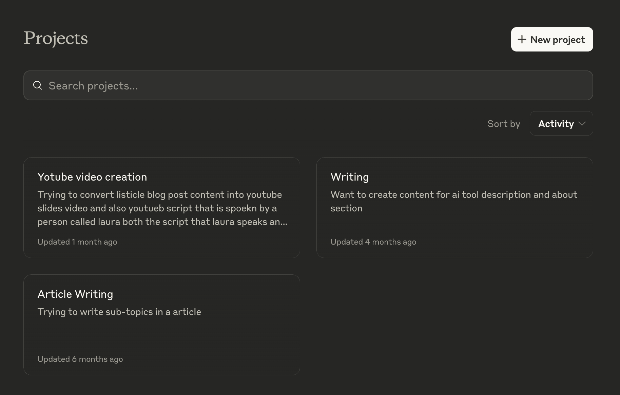Click 'Updated 6 months ago' timestamp
The height and width of the screenshot is (395, 620).
coord(80,359)
